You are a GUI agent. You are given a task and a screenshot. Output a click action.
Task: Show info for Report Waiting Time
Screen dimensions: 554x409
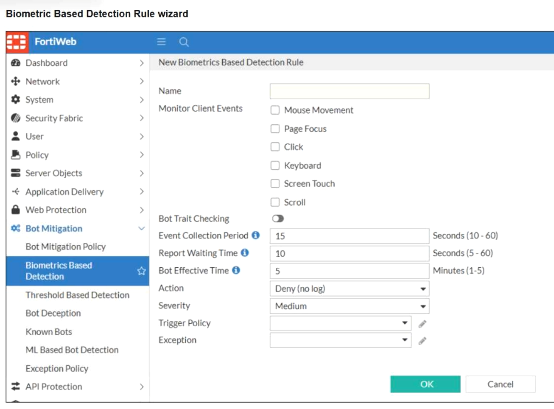(245, 252)
